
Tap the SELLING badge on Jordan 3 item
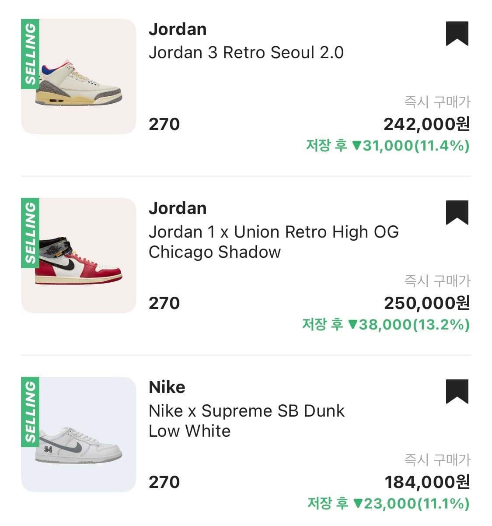click(30, 54)
